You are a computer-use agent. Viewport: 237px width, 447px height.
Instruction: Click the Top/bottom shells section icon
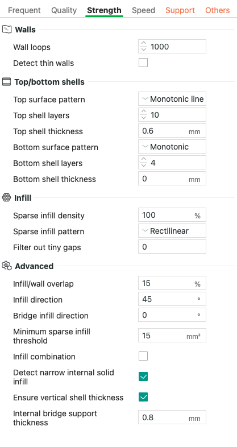coord(6,82)
